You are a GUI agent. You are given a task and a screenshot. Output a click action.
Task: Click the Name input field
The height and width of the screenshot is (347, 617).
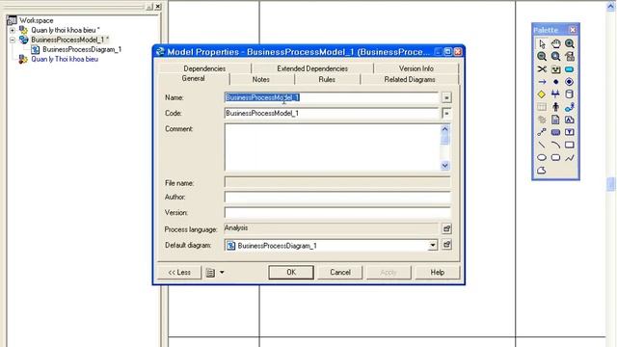click(x=331, y=97)
